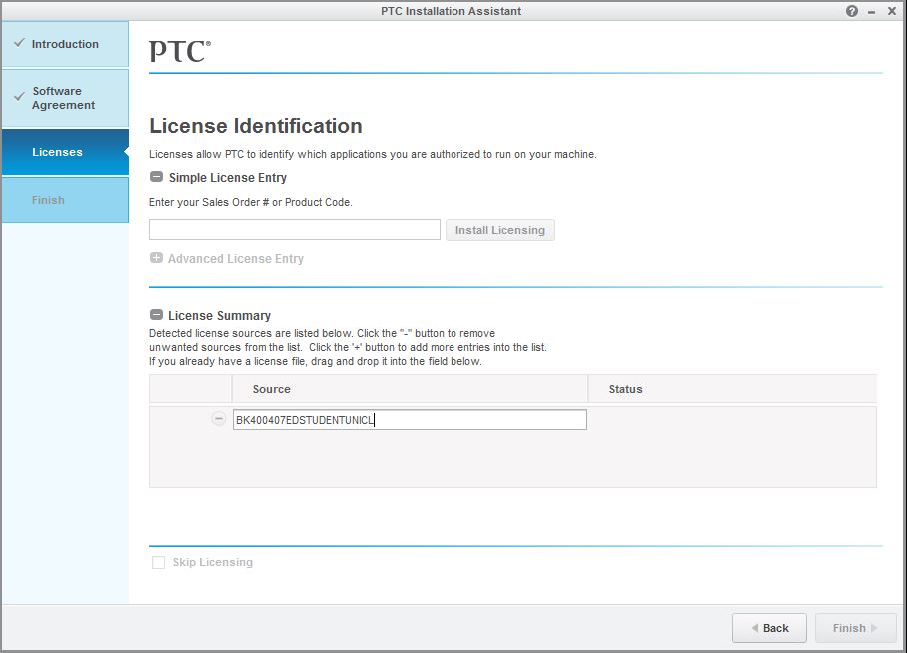Click the license Source text field
The width and height of the screenshot is (907, 653).
(410, 420)
